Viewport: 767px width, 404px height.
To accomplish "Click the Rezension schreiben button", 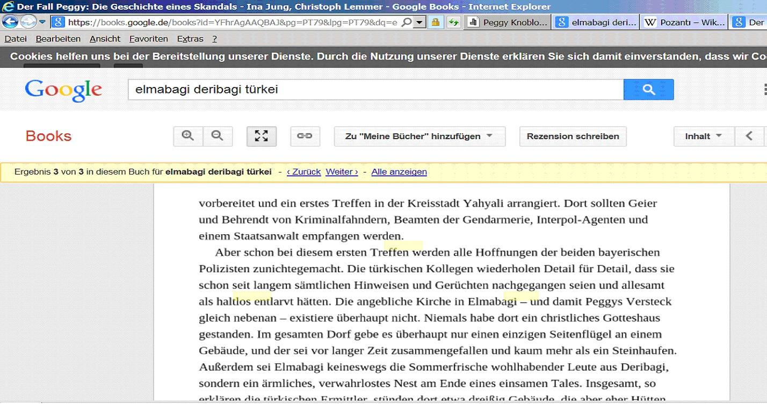I will point(573,136).
